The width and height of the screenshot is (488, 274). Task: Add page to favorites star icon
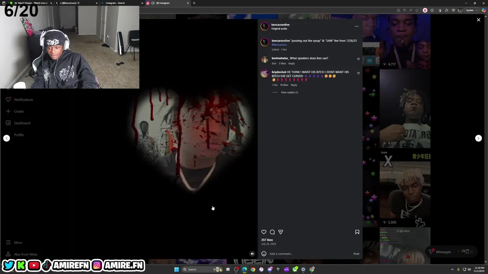point(417,10)
